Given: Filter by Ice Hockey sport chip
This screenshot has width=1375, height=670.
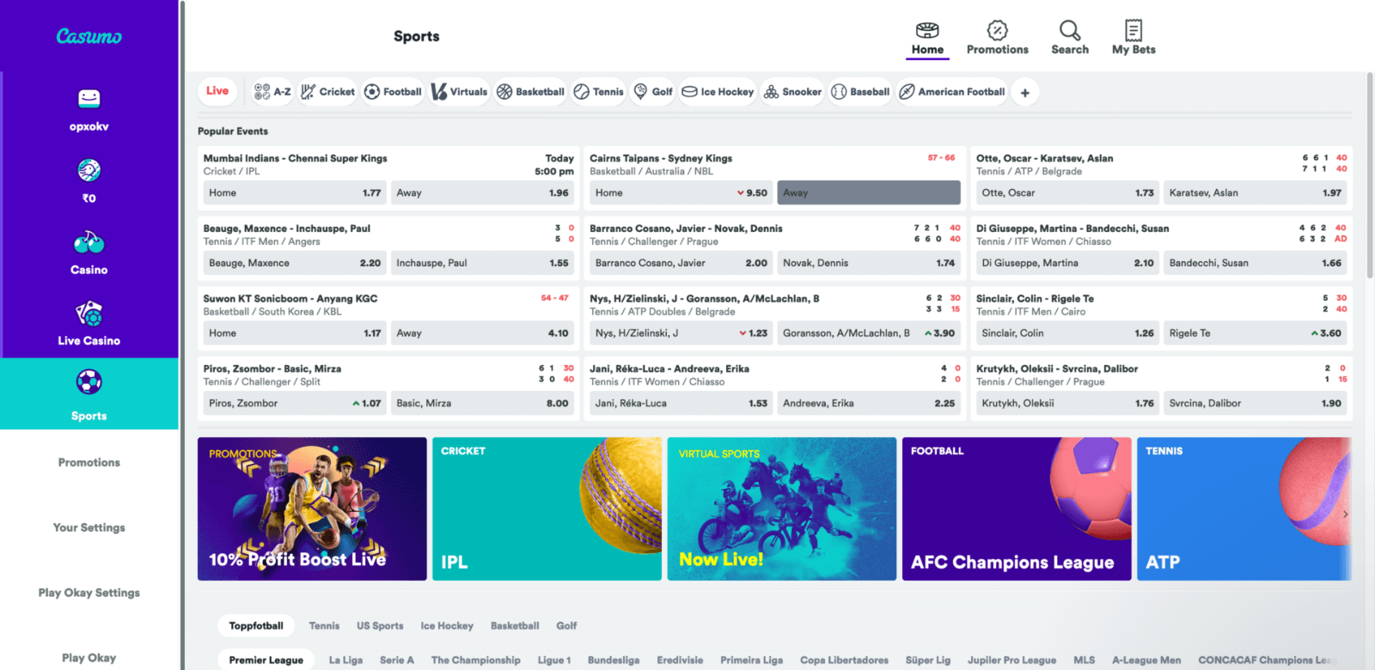Looking at the screenshot, I should [717, 92].
